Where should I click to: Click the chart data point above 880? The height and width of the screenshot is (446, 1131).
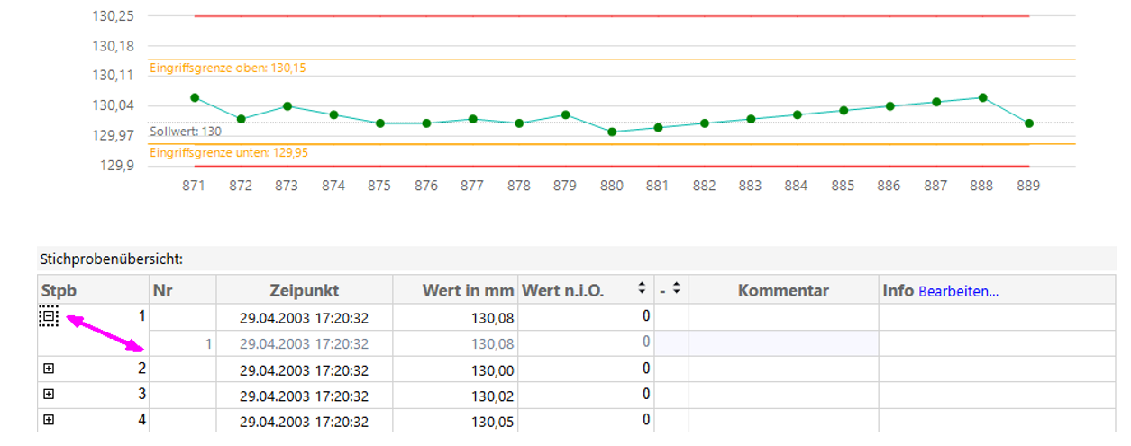[x=612, y=132]
